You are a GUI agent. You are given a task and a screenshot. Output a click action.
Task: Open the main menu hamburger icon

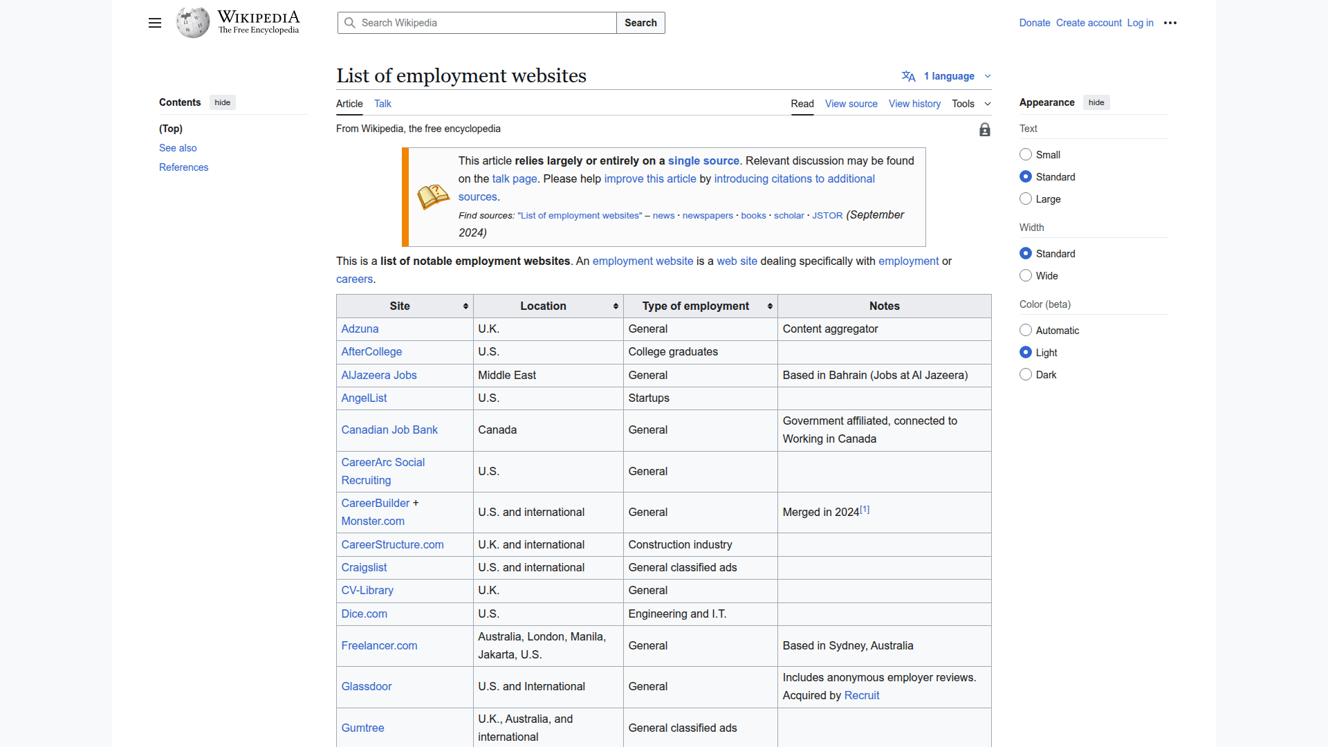click(x=155, y=23)
